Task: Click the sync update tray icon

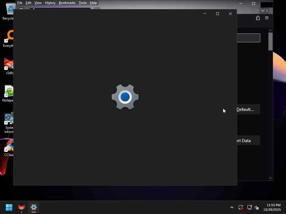Action: [240, 207]
